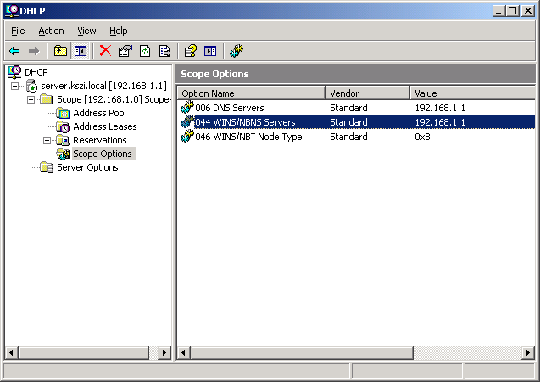Image resolution: width=540 pixels, height=382 pixels.
Task: Click the Up one level folder icon
Action: pyautogui.click(x=60, y=51)
